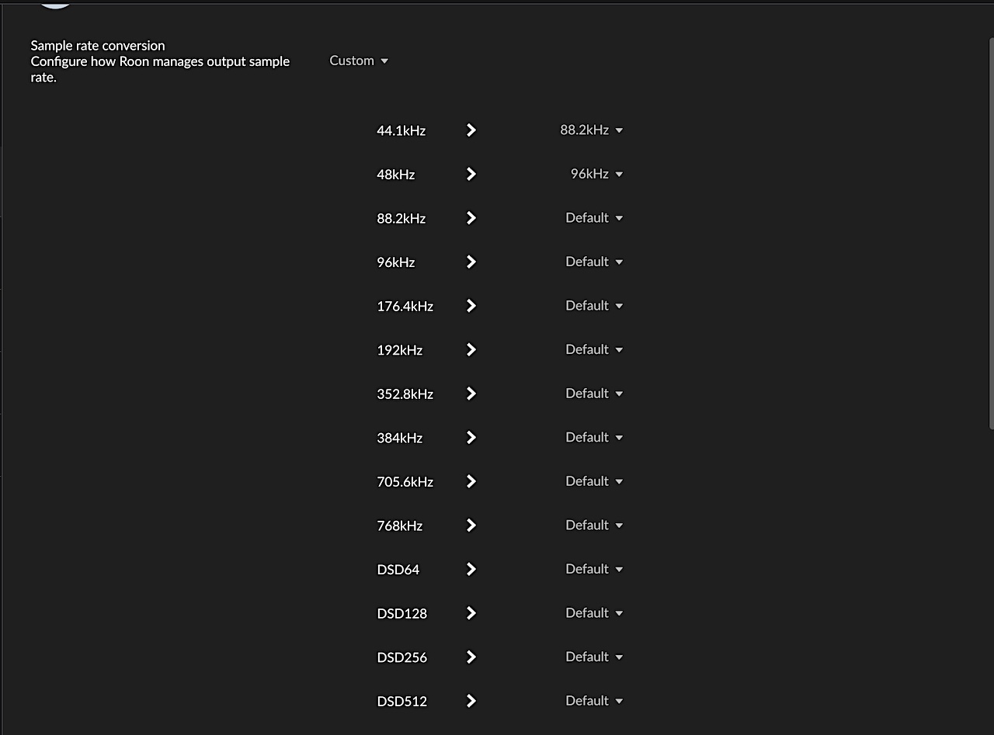
Task: Open Default dropdown for 352.8kHz row
Action: pyautogui.click(x=593, y=394)
